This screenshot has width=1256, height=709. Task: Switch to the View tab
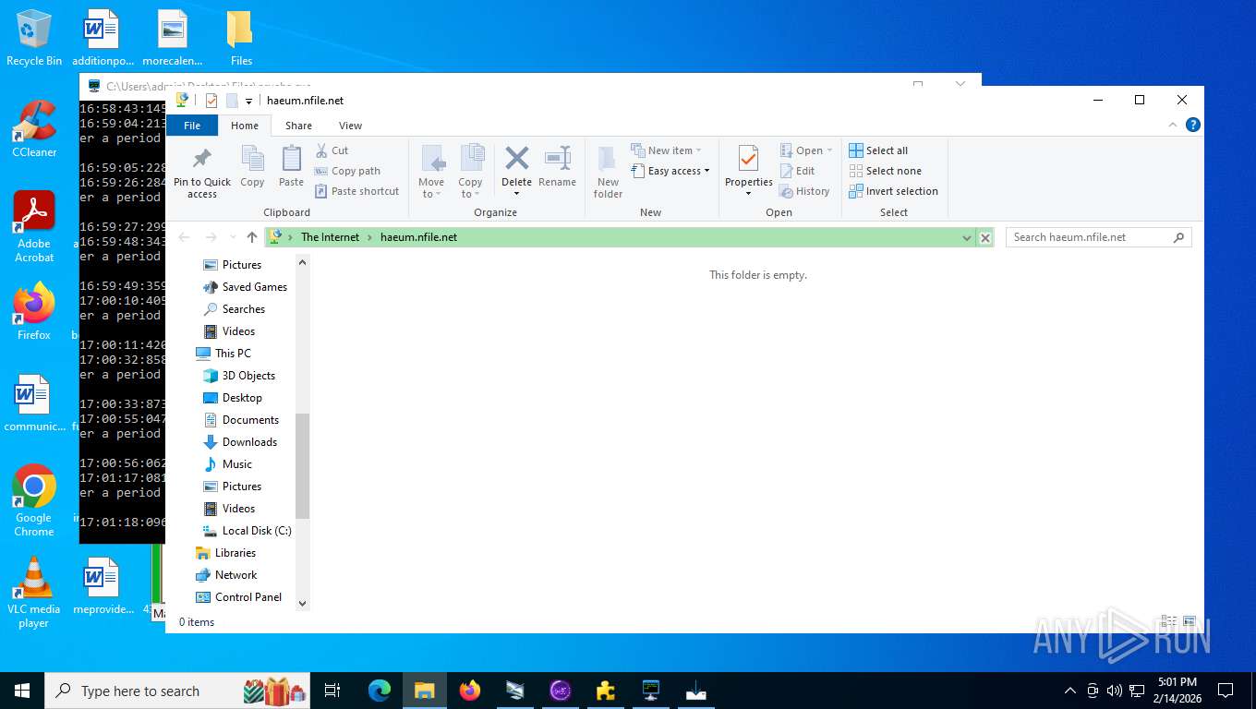tap(350, 126)
